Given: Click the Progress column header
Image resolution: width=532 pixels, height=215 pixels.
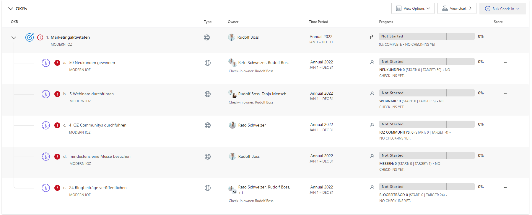Looking at the screenshot, I should (386, 22).
